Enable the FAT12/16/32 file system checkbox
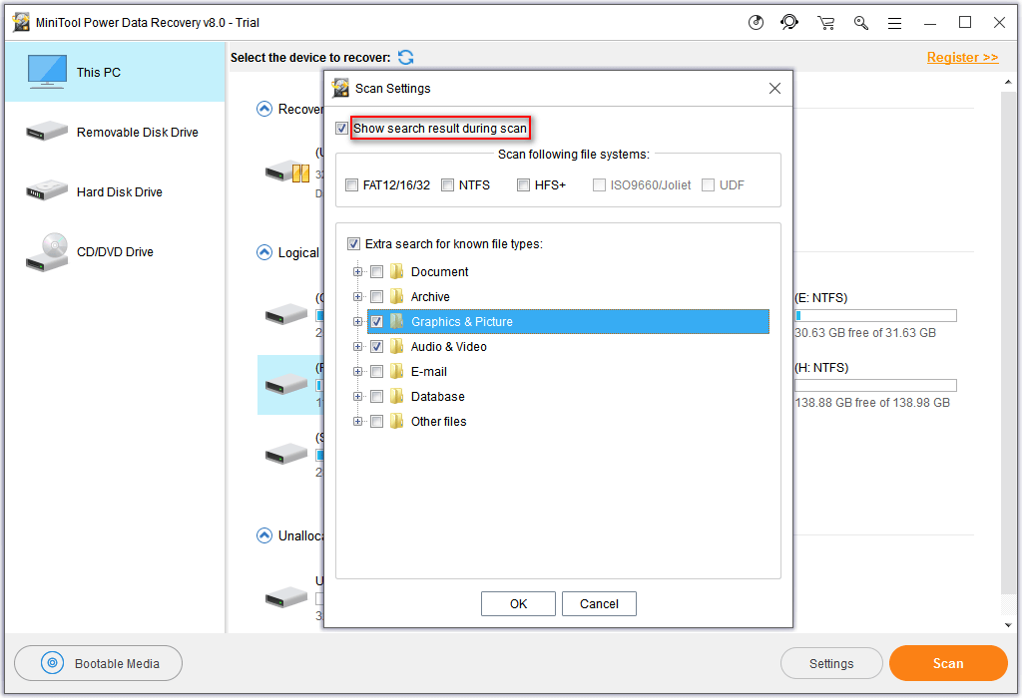This screenshot has height=698, width=1022. [x=352, y=184]
